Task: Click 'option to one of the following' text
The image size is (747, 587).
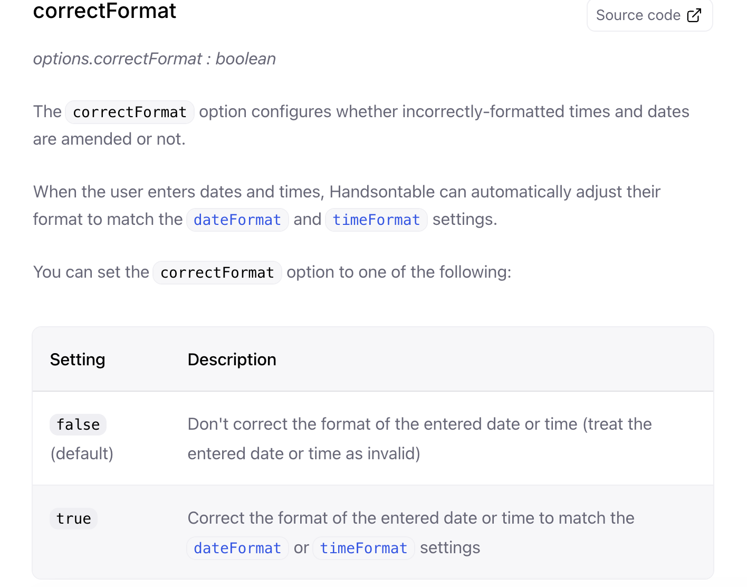Action: tap(399, 272)
